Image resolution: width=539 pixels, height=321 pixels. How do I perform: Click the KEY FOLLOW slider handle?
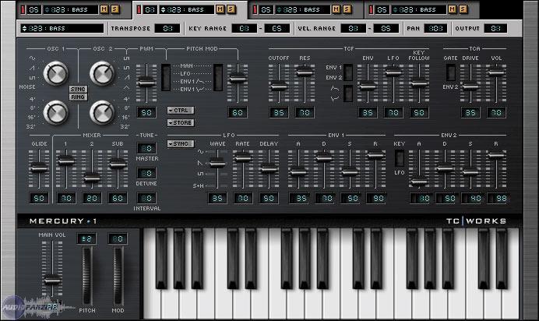pos(419,83)
